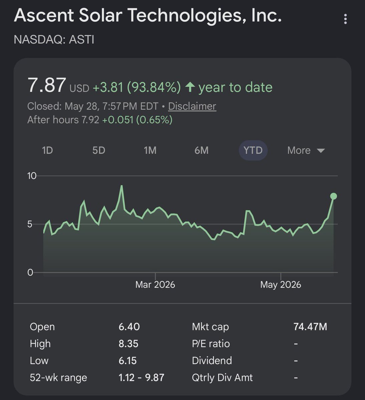Screen dimensions: 365x400
Task: Click the latest price point dot on chart
Action: tap(333, 196)
